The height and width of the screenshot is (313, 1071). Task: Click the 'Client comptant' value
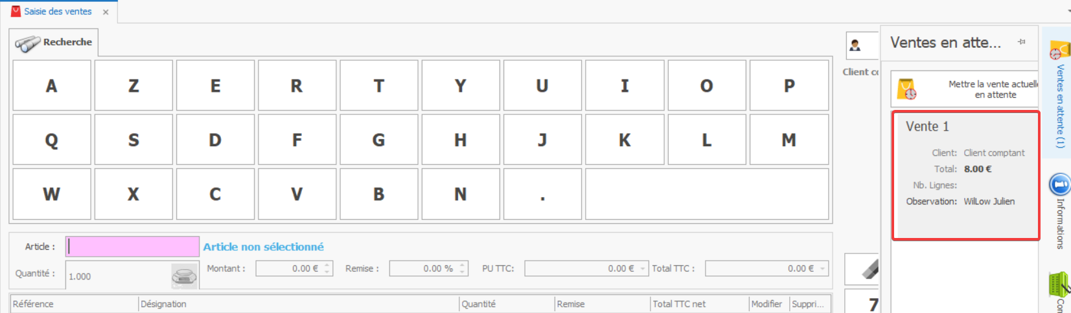coord(994,153)
